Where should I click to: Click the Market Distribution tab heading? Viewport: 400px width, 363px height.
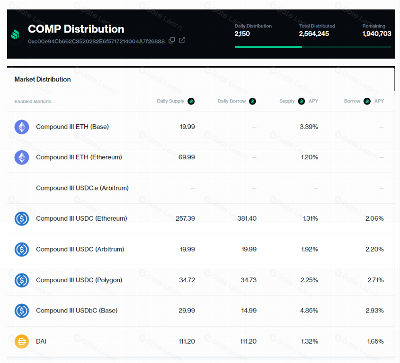coord(42,79)
